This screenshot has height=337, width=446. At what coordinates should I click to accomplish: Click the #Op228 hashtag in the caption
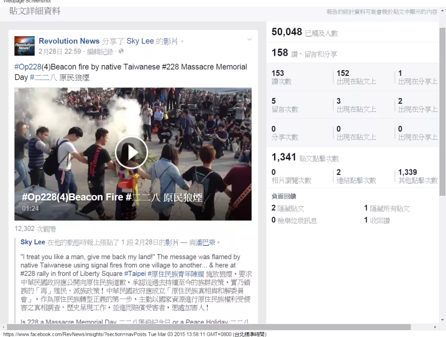tap(28, 67)
